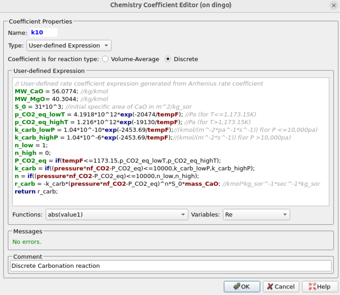Close the Chemistry Coefficient Editor window
Image resolution: width=340 pixels, height=295 pixels.
[333, 5]
